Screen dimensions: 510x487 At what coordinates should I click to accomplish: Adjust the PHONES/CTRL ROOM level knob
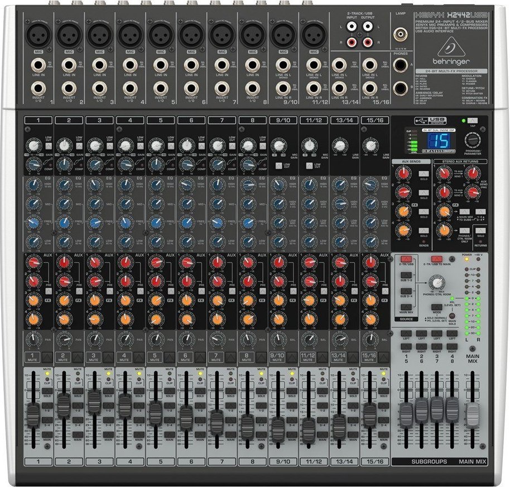(437, 283)
